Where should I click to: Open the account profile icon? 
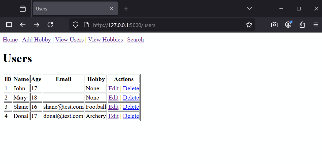pos(288,25)
